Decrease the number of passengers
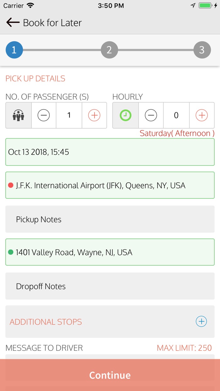This screenshot has height=391, width=220. 44,115
